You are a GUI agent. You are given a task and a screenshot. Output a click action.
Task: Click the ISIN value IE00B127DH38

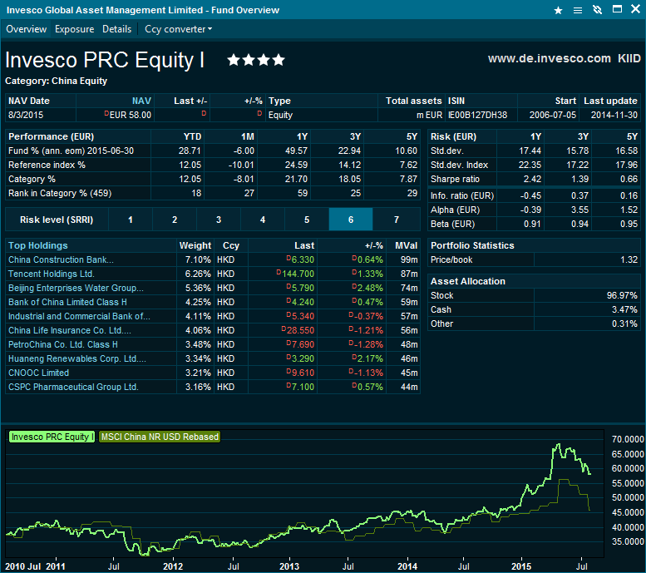pyautogui.click(x=477, y=115)
